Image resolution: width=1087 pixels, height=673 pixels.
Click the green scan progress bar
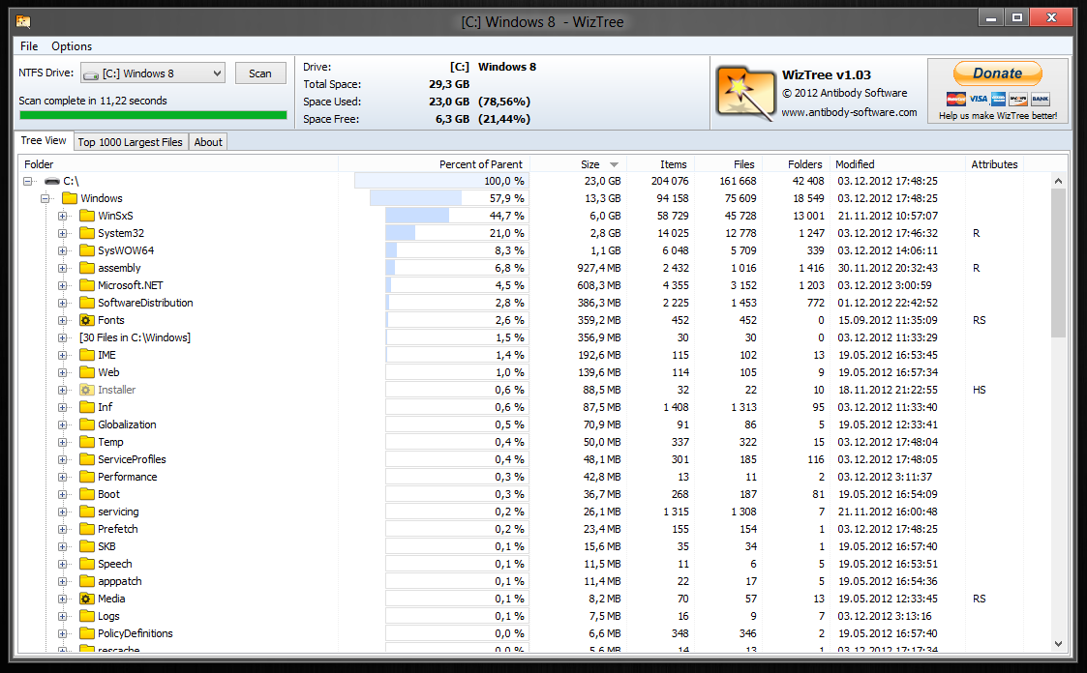tap(153, 115)
